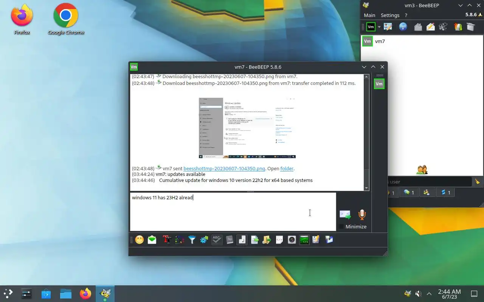Click the two-people users icon in vm3 panel
484x302 pixels.
[422, 170]
